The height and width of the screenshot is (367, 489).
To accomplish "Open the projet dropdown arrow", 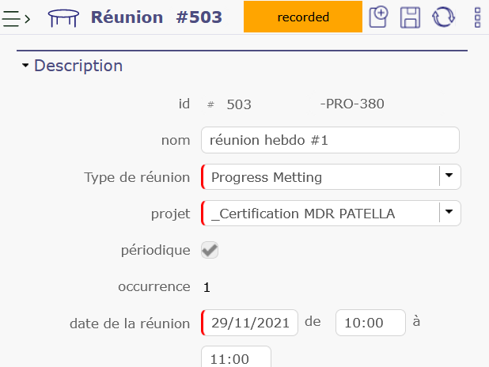I will pos(449,213).
